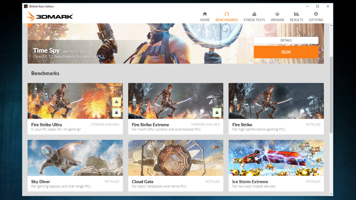
Task: Click the Benchmarks gauge icon
Action: pyautogui.click(x=226, y=14)
